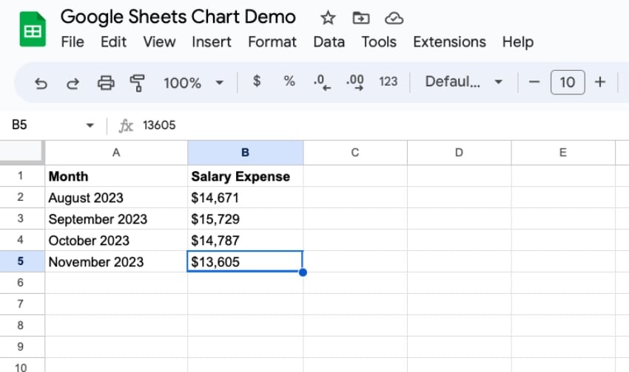
Task: Select the Salary Expense header cell
Action: tap(245, 176)
